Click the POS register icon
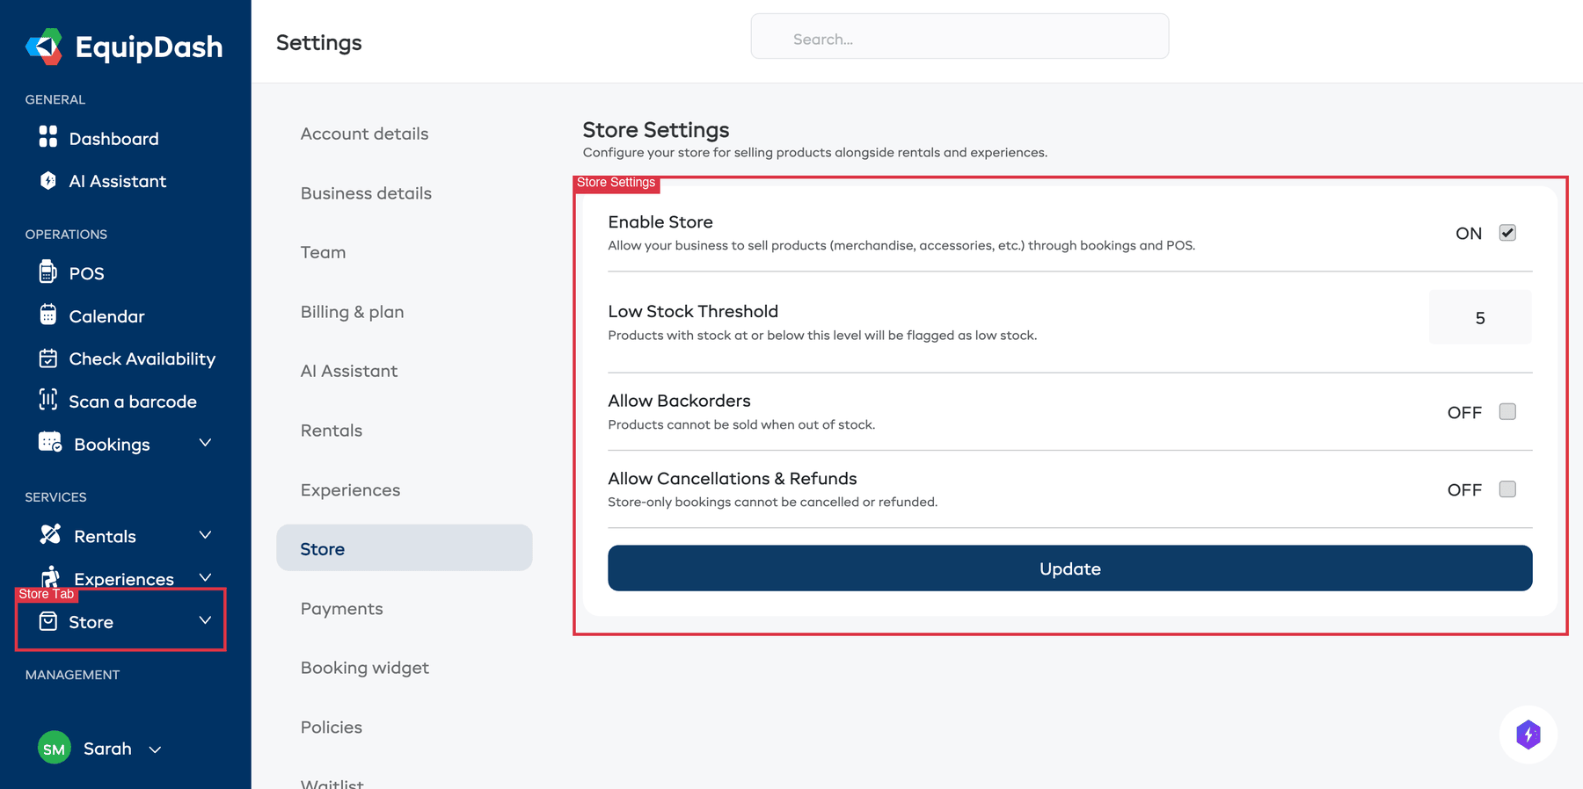Screen dimensions: 1583x789 (x=48, y=271)
